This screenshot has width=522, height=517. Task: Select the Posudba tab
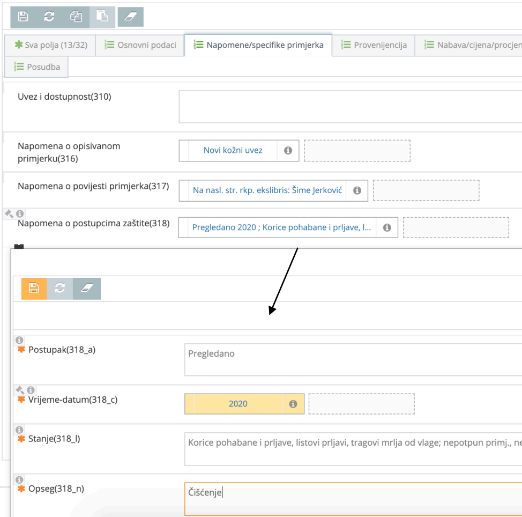pos(36,67)
